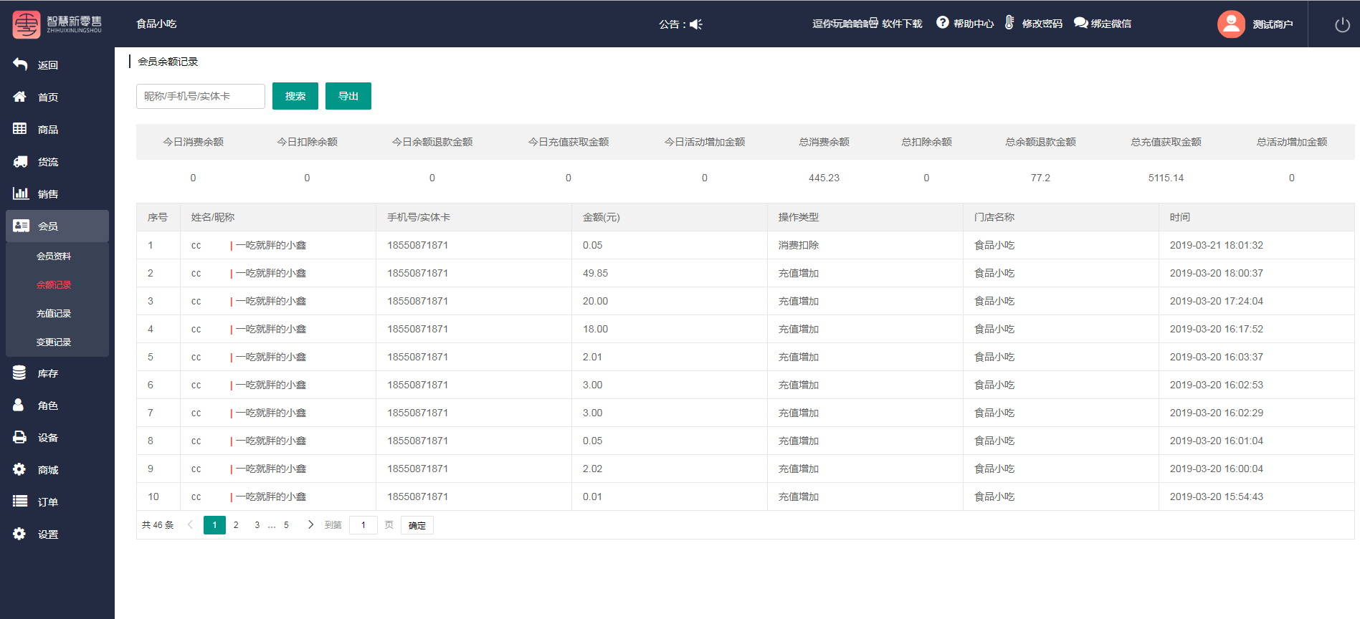This screenshot has height=619, width=1360.
Task: Select current page 1 button
Action: pyautogui.click(x=214, y=525)
